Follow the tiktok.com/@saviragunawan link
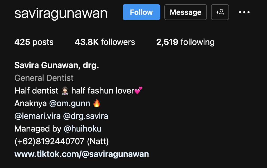The height and width of the screenshot is (168, 267). click(82, 154)
